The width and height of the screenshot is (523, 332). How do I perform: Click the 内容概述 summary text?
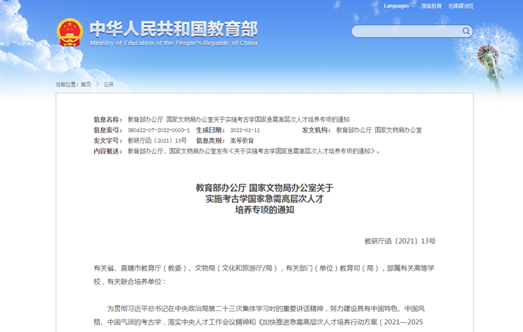click(x=255, y=151)
